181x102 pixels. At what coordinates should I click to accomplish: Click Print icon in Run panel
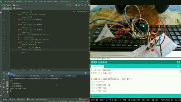click(x=7, y=89)
